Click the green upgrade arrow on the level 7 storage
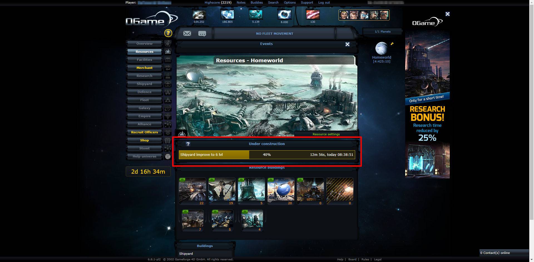The image size is (534, 262). point(185,212)
